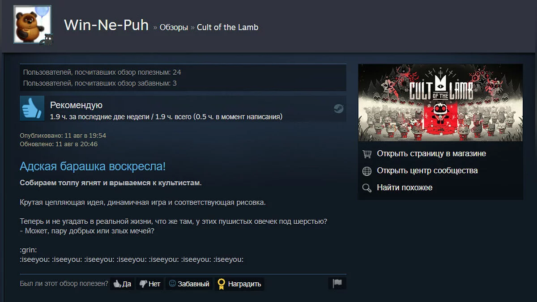The height and width of the screenshot is (302, 537).
Task: Vote Да that review was helpful
Action: point(122,284)
